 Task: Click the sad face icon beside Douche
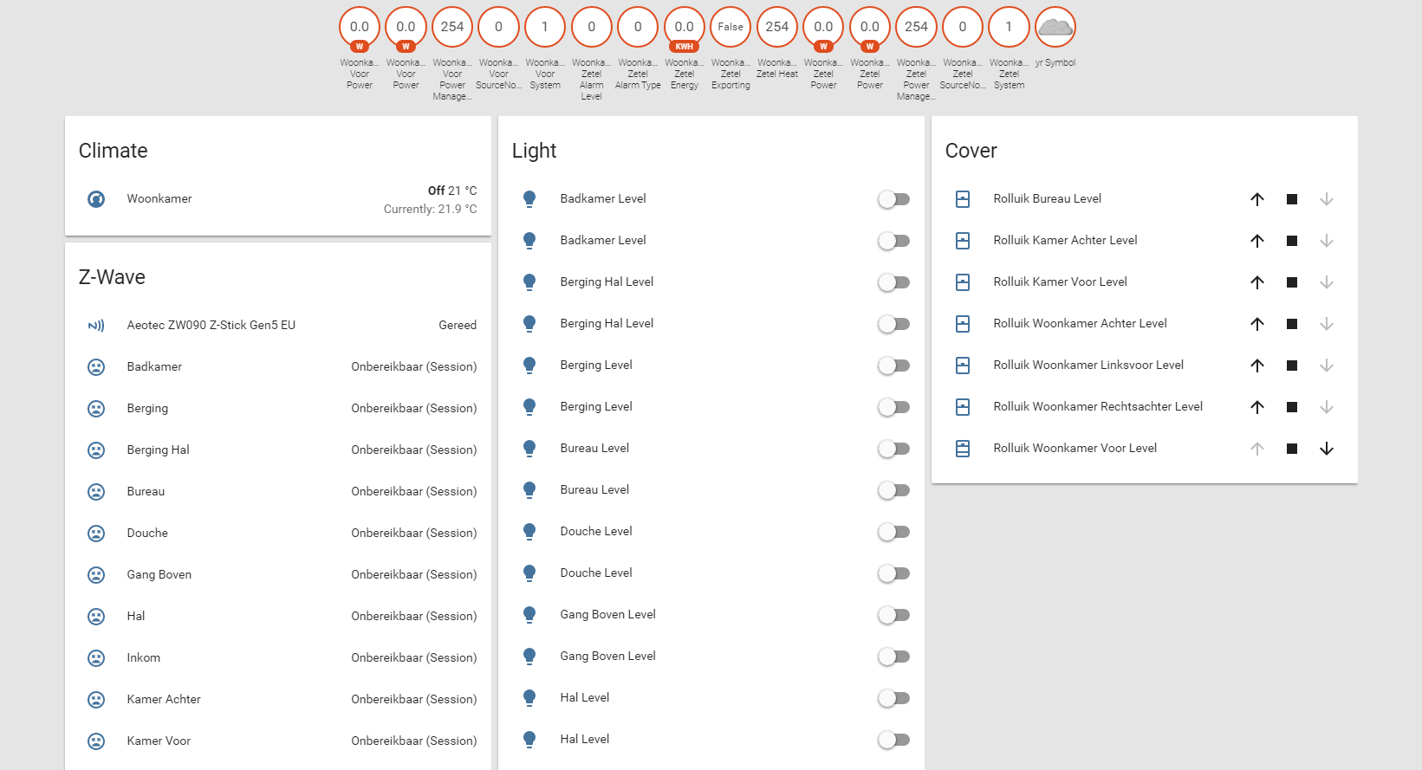[x=96, y=534]
